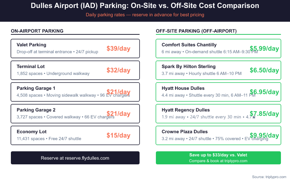The width and height of the screenshot is (290, 181).
Task: Click the green Save up to $33/day button
Action: (x=218, y=158)
